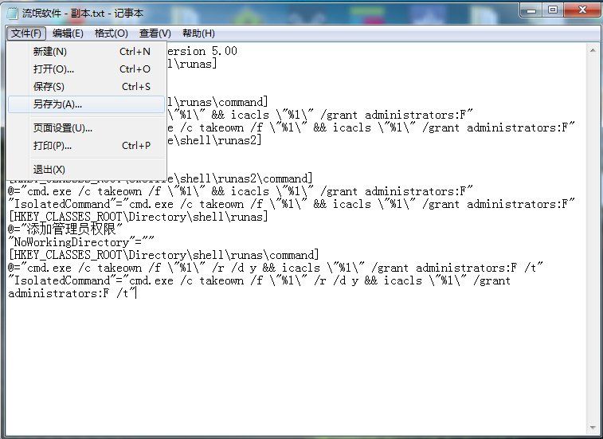Screen dimensions: 603x439
Task: Click 退出(X) to exit Notepad
Action: click(49, 170)
